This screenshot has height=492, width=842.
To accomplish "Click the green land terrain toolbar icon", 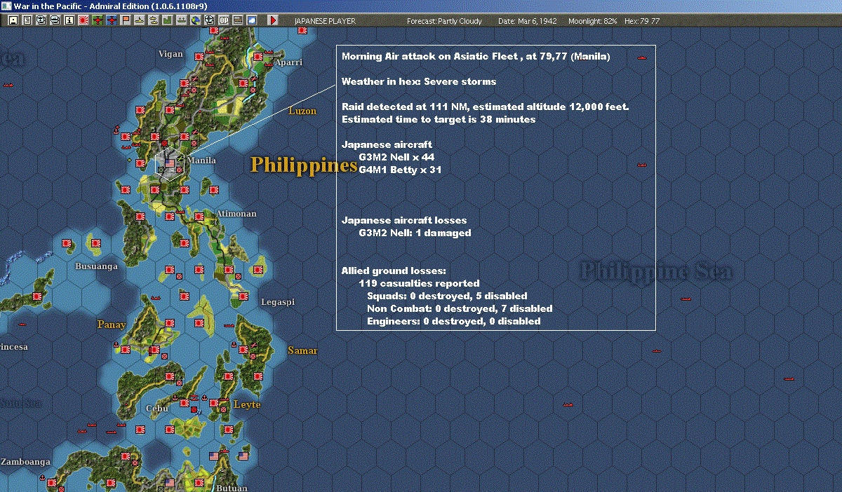I will coord(167,21).
